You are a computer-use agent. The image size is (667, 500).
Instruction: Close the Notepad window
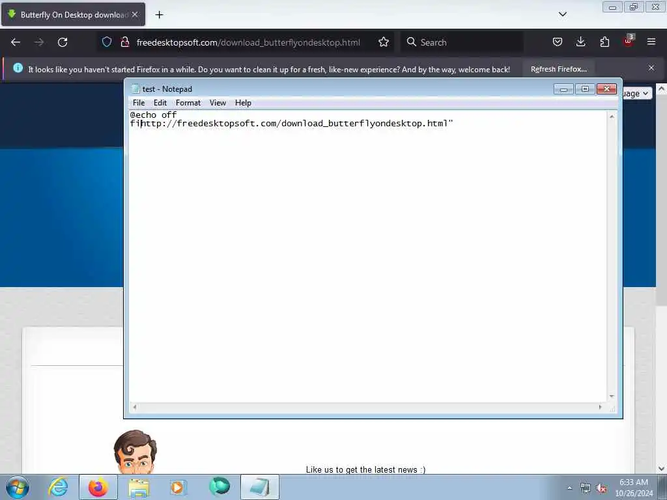click(606, 89)
